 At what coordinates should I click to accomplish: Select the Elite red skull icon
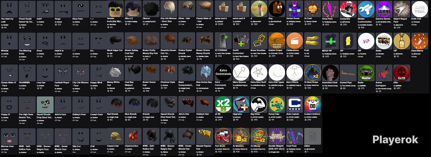(x=402, y=73)
